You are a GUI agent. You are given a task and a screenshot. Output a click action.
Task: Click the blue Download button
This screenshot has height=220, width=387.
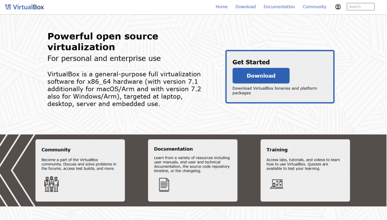click(261, 76)
